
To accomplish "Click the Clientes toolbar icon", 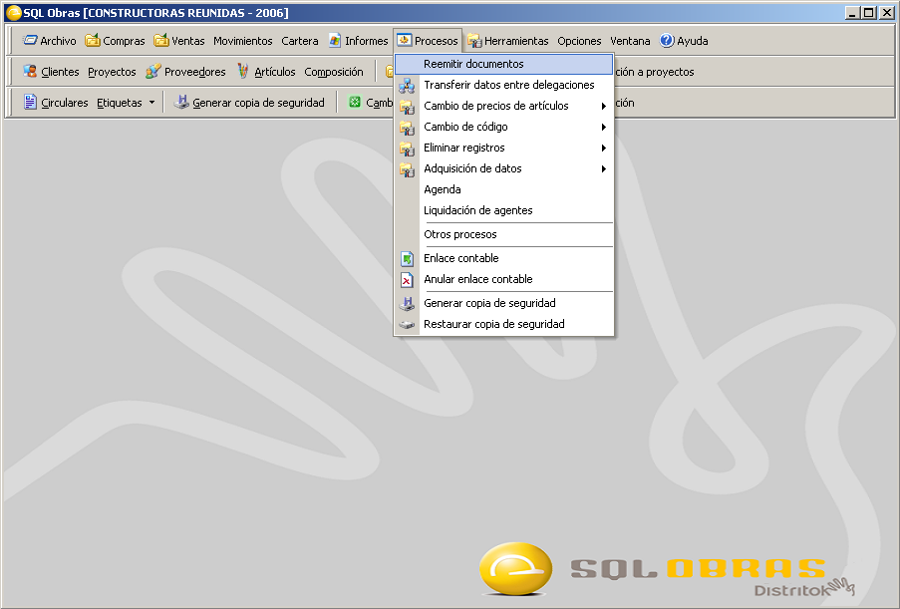I will tap(30, 72).
